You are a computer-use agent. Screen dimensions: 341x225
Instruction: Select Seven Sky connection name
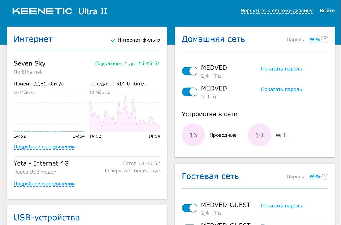click(x=30, y=63)
